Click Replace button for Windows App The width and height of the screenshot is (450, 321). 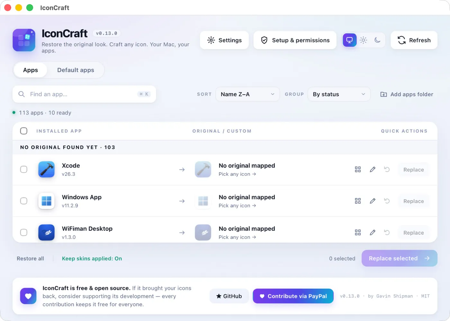[414, 201]
